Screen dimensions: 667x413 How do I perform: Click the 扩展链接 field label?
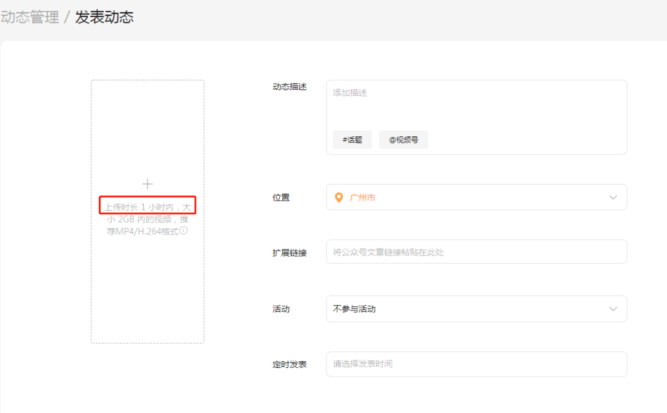tap(290, 252)
